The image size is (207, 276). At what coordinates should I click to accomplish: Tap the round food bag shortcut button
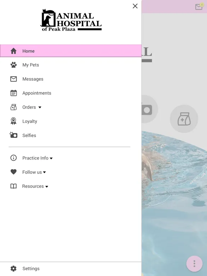pyautogui.click(x=184, y=119)
